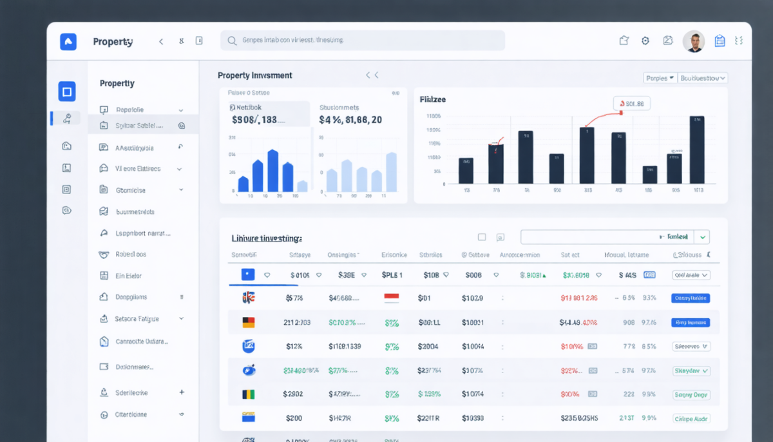Image resolution: width=773 pixels, height=442 pixels.
Task: Open 'Skeydav' status dropdown in table
Action: pos(691,371)
